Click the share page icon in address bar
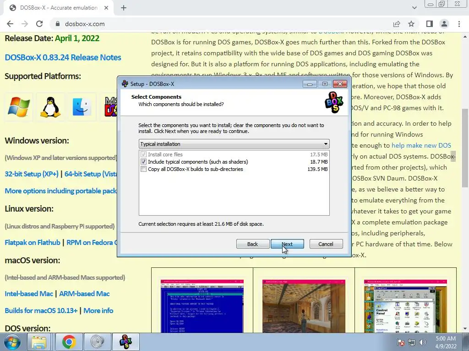Image resolution: width=469 pixels, height=351 pixels. [397, 24]
